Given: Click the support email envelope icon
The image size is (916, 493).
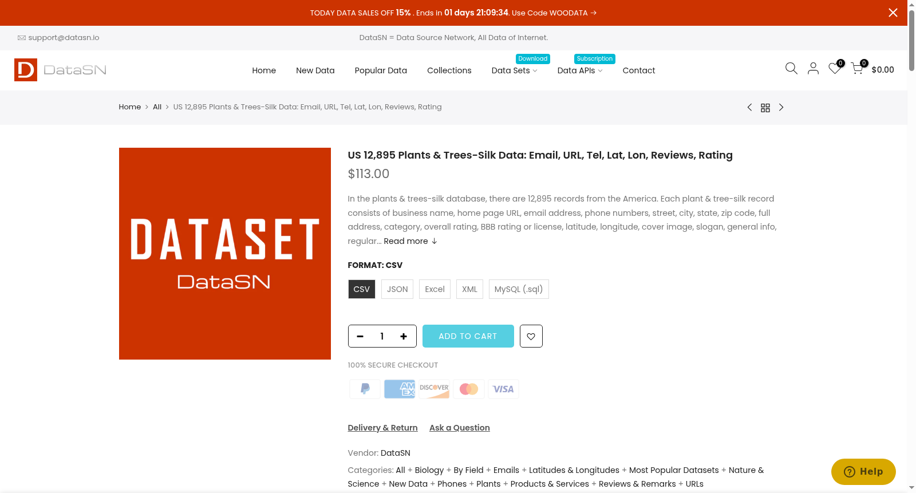Looking at the screenshot, I should pos(22,38).
